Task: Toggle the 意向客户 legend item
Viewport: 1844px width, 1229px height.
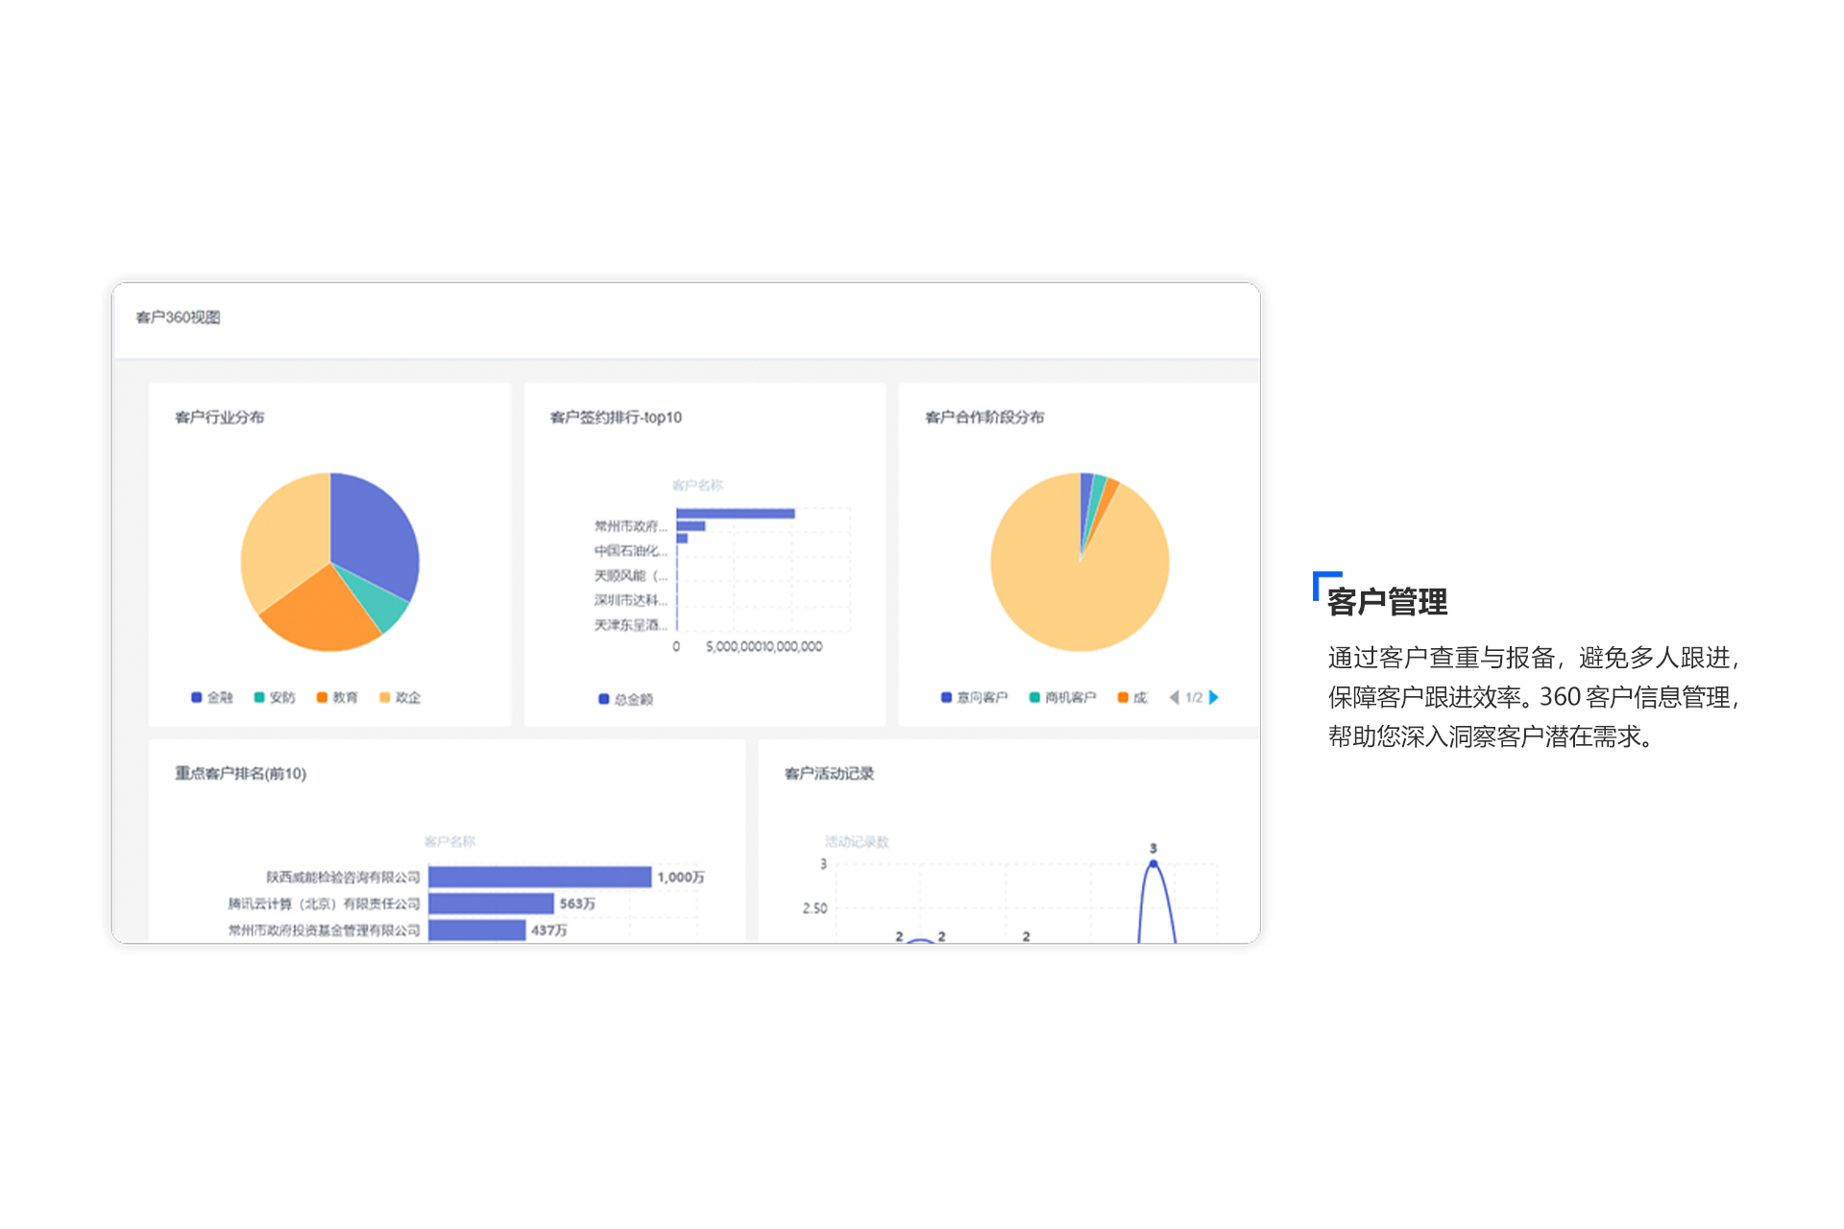Action: [x=975, y=698]
